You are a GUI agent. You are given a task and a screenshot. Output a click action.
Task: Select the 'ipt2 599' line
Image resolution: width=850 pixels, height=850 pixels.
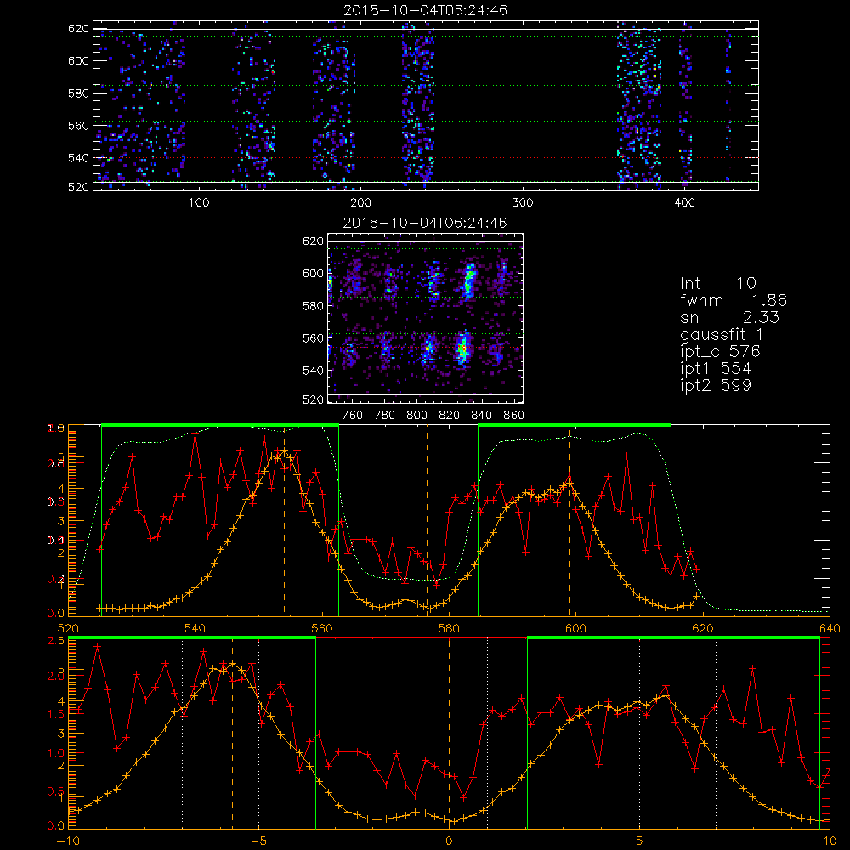tap(716, 385)
